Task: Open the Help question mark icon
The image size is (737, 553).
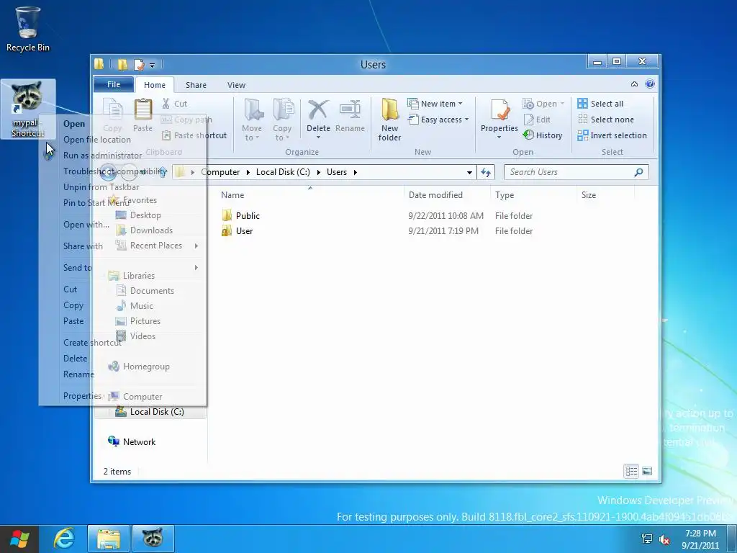Action: click(650, 84)
